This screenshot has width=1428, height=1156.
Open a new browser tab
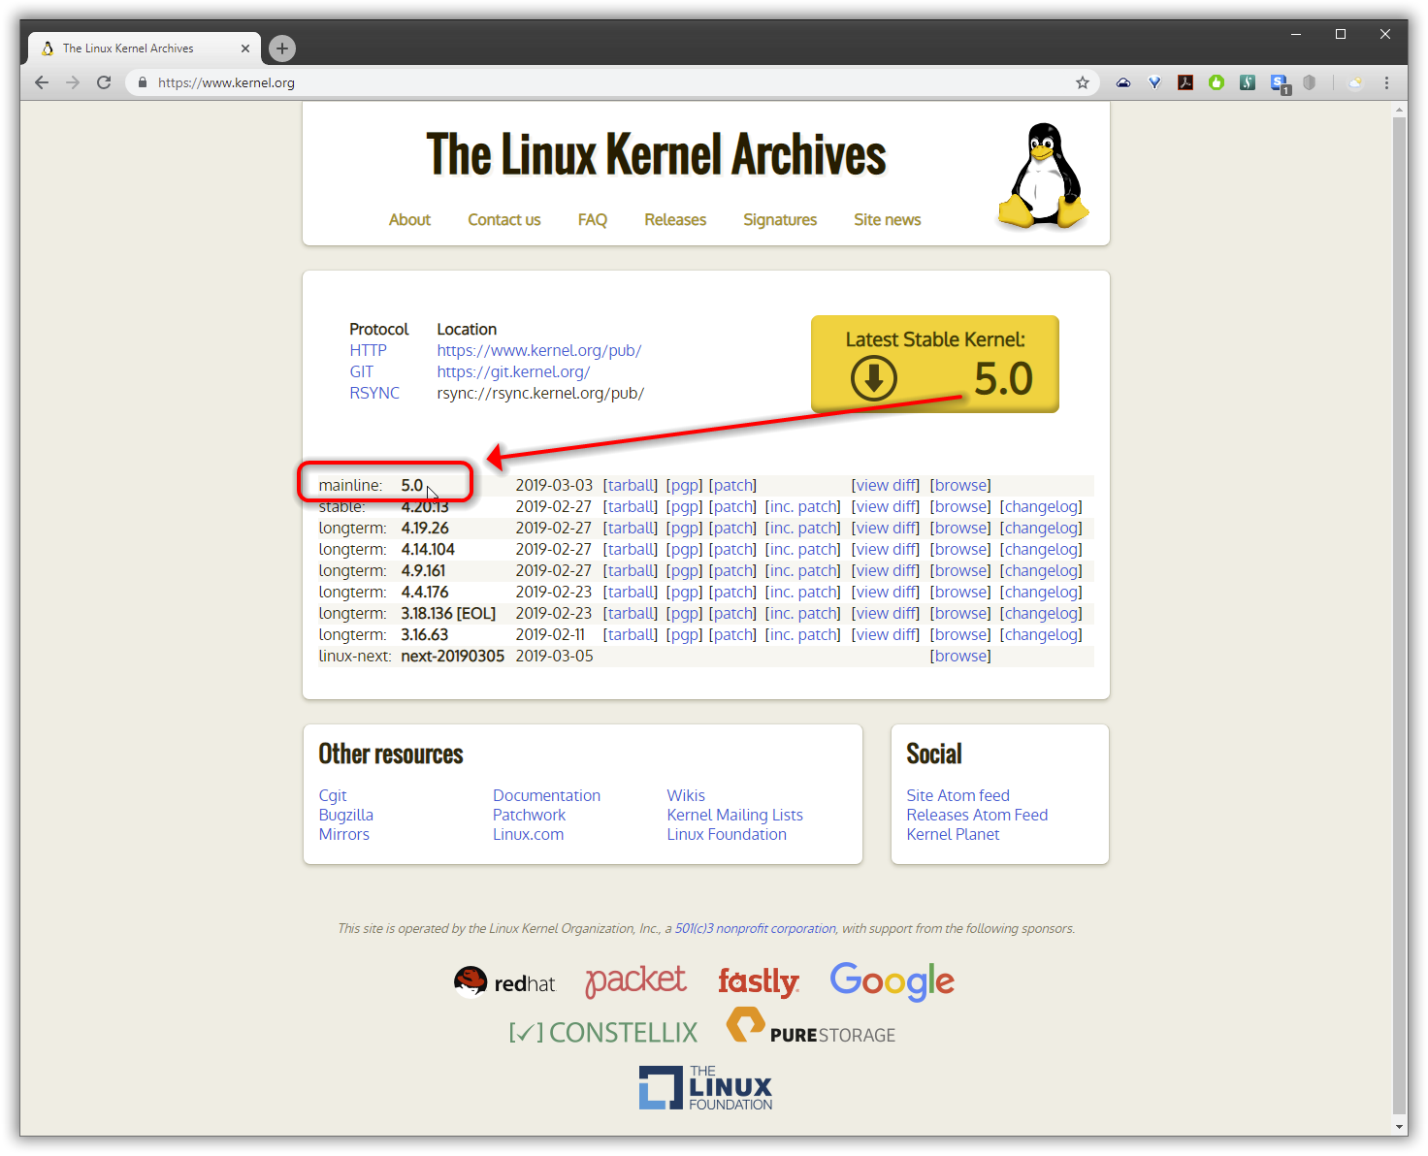[x=282, y=48]
